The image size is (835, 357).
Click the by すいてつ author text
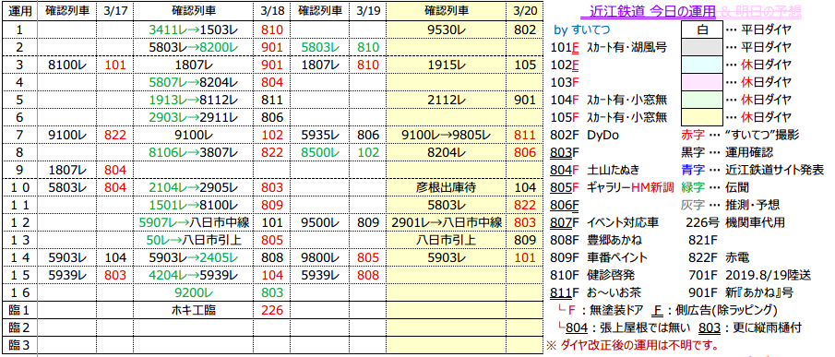(x=582, y=30)
